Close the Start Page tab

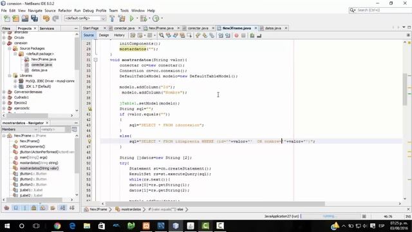104,28
